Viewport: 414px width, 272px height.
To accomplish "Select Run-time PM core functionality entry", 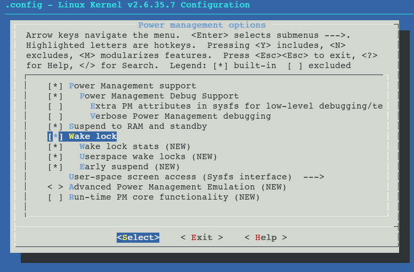I will [x=164, y=197].
